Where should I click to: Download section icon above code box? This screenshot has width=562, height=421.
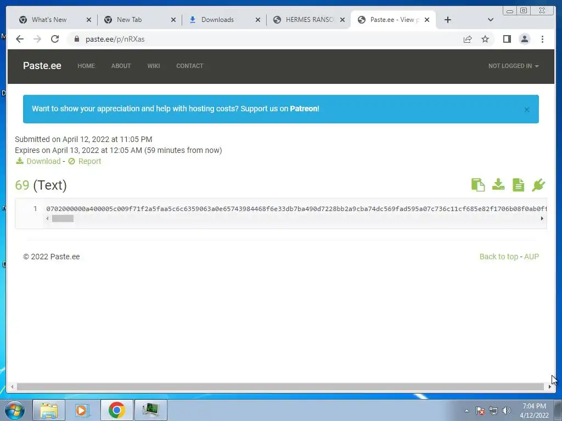coord(498,185)
